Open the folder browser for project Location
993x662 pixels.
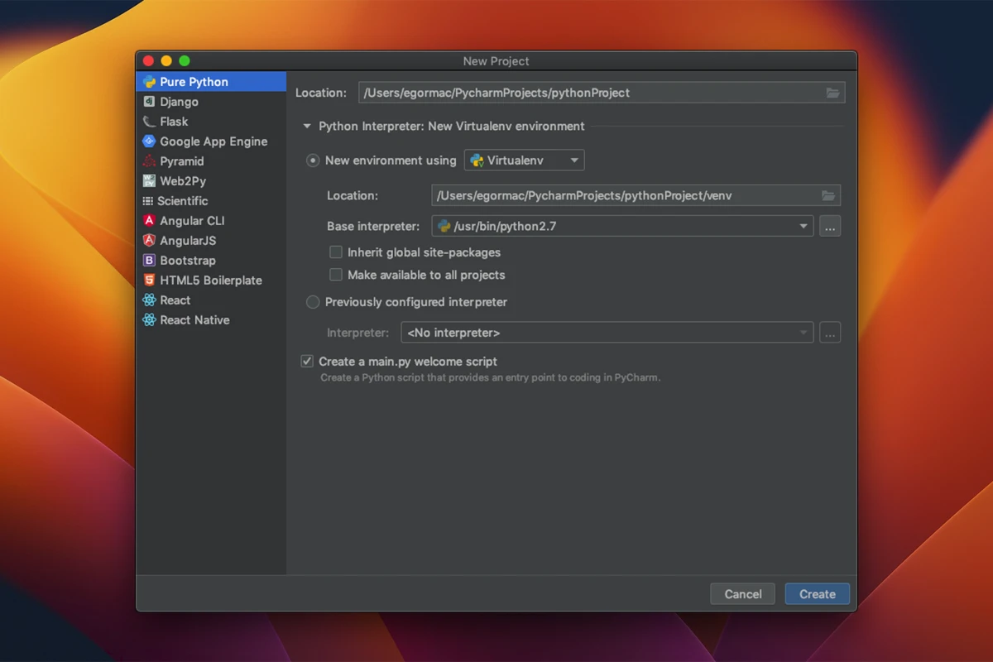click(832, 93)
